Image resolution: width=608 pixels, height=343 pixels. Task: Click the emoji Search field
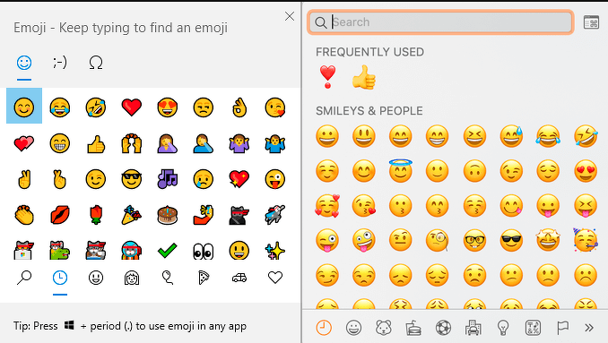point(440,22)
